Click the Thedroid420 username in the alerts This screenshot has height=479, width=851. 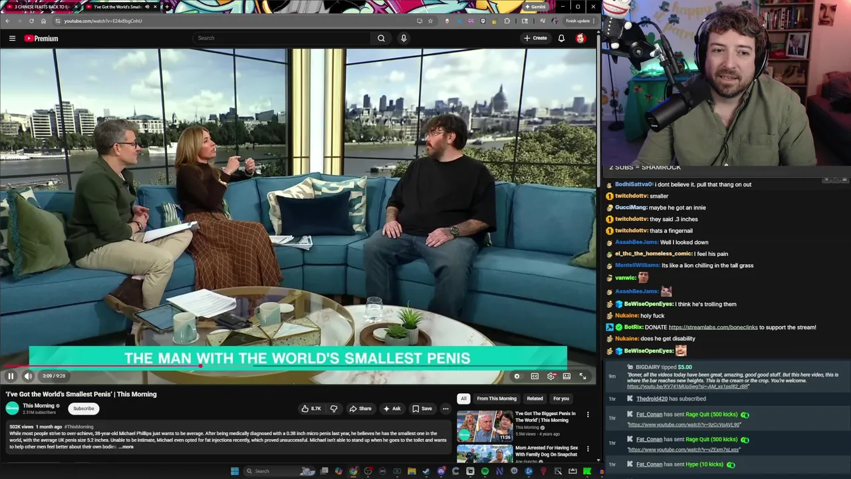pyautogui.click(x=652, y=399)
